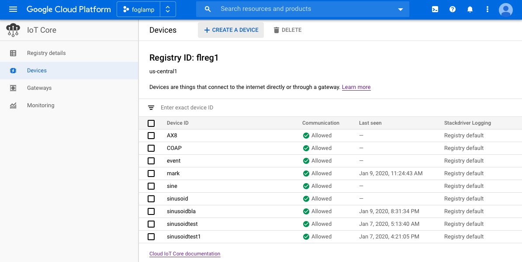Open Monitoring in sidebar

tap(41, 105)
